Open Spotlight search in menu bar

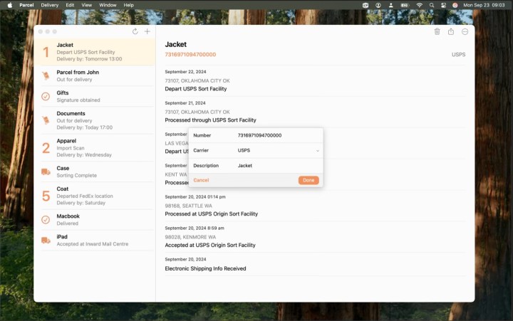pyautogui.click(x=431, y=5)
